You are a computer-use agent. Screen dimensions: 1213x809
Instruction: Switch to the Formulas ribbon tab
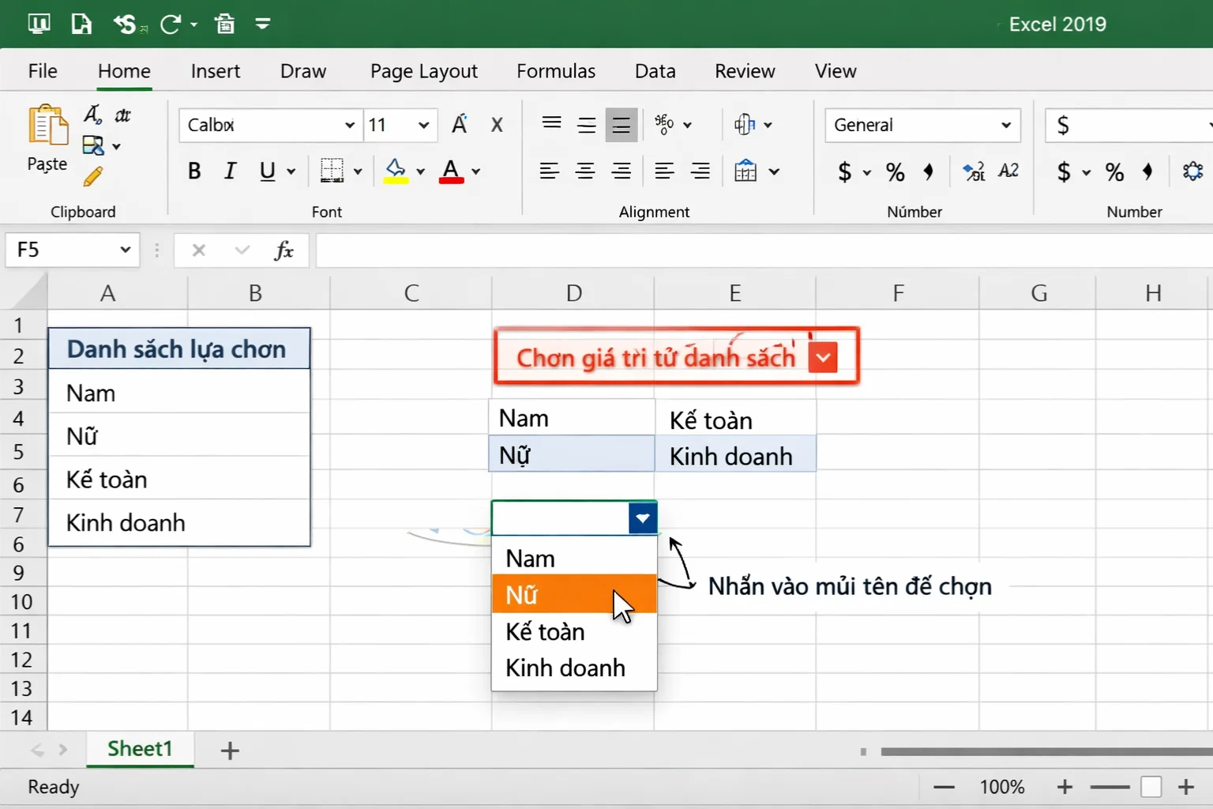[x=555, y=71]
